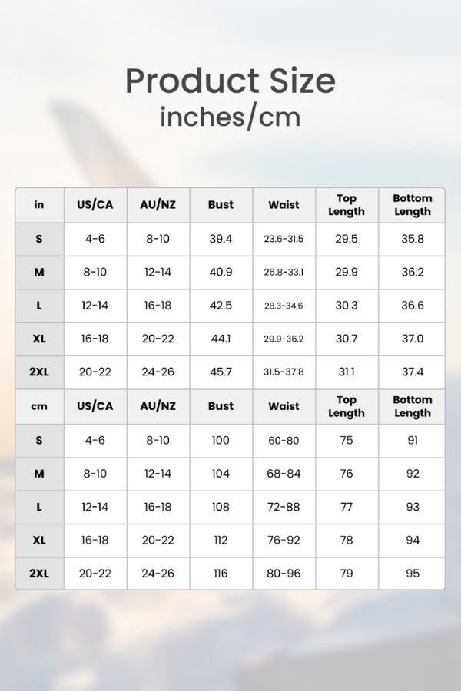Viewport: 461px width, 691px height.
Task: Click the 100 bust value in cm
Action: [221, 441]
